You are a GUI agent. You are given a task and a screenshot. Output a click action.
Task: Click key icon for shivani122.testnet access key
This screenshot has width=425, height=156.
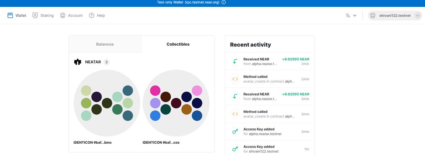pyautogui.click(x=235, y=149)
